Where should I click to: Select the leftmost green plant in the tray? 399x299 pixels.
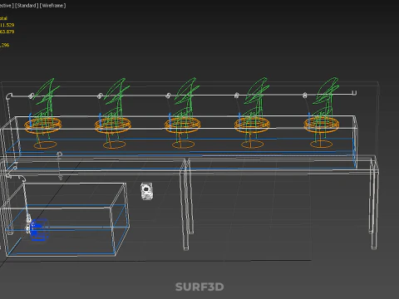click(47, 108)
